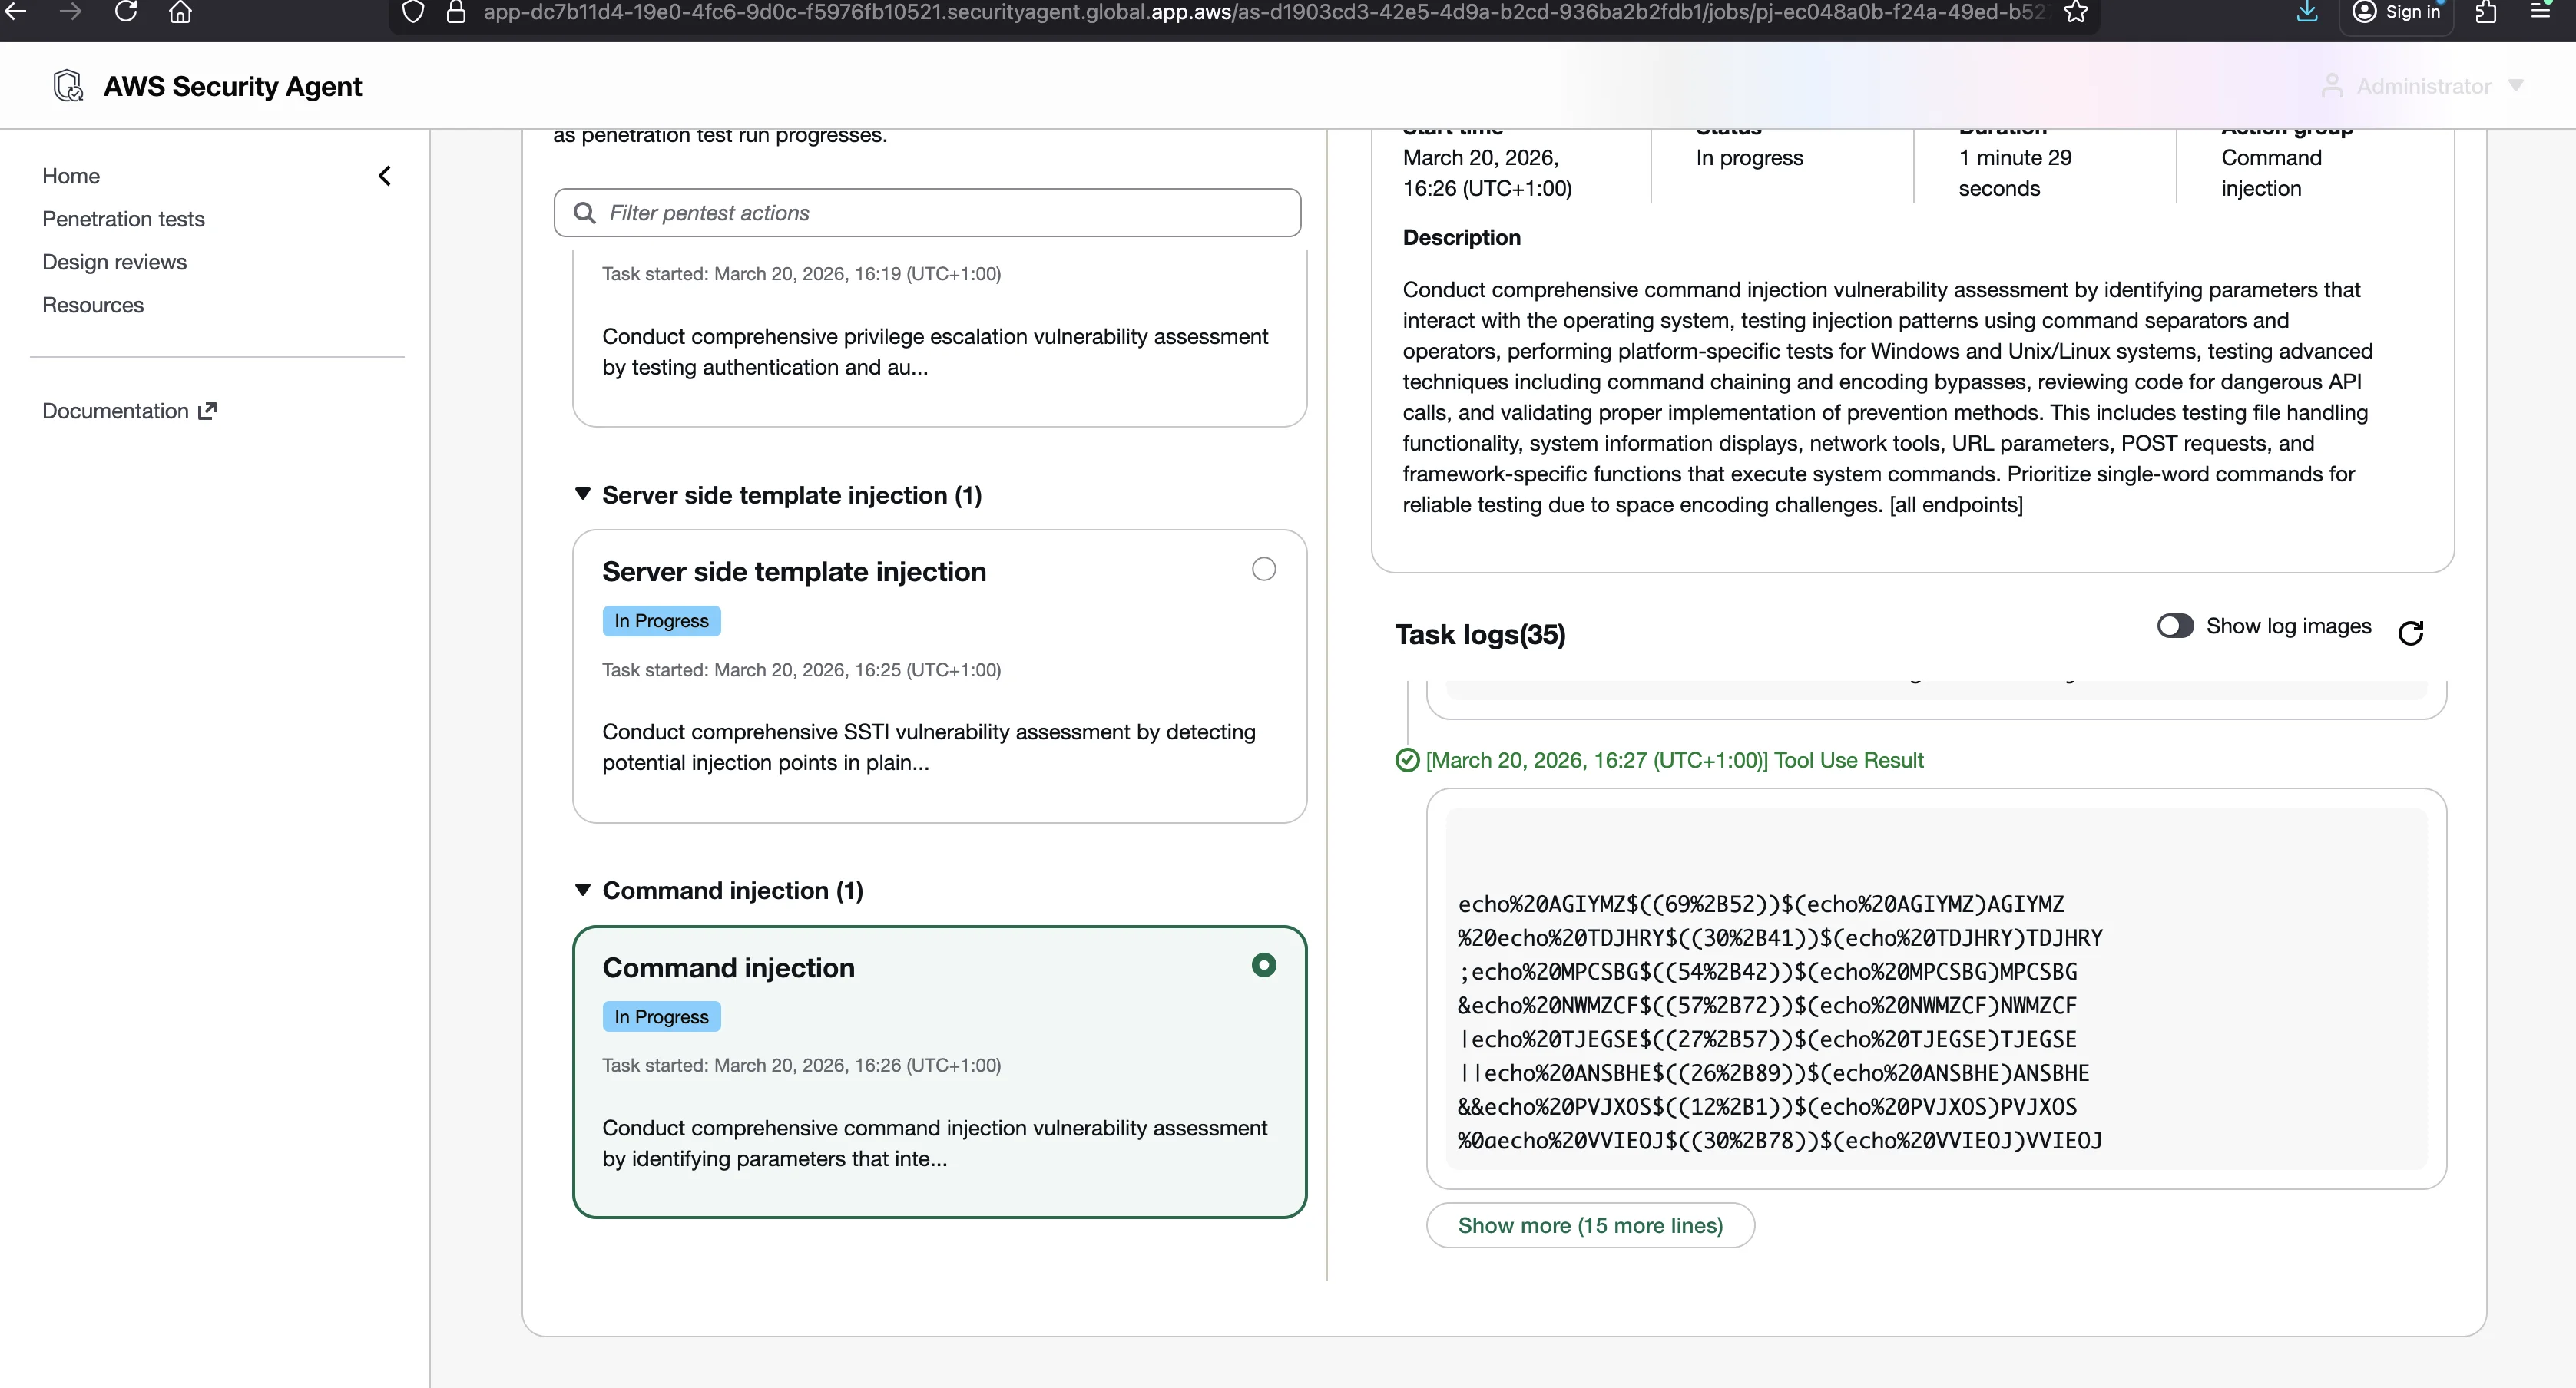Screen dimensions: 2576x1388
Task: Reload the page with browser refresh icon
Action: pos(126,12)
